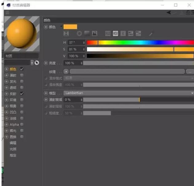Expand the 纹理 texture arrow menu
Viewport: 194px width, 186px height.
point(66,71)
